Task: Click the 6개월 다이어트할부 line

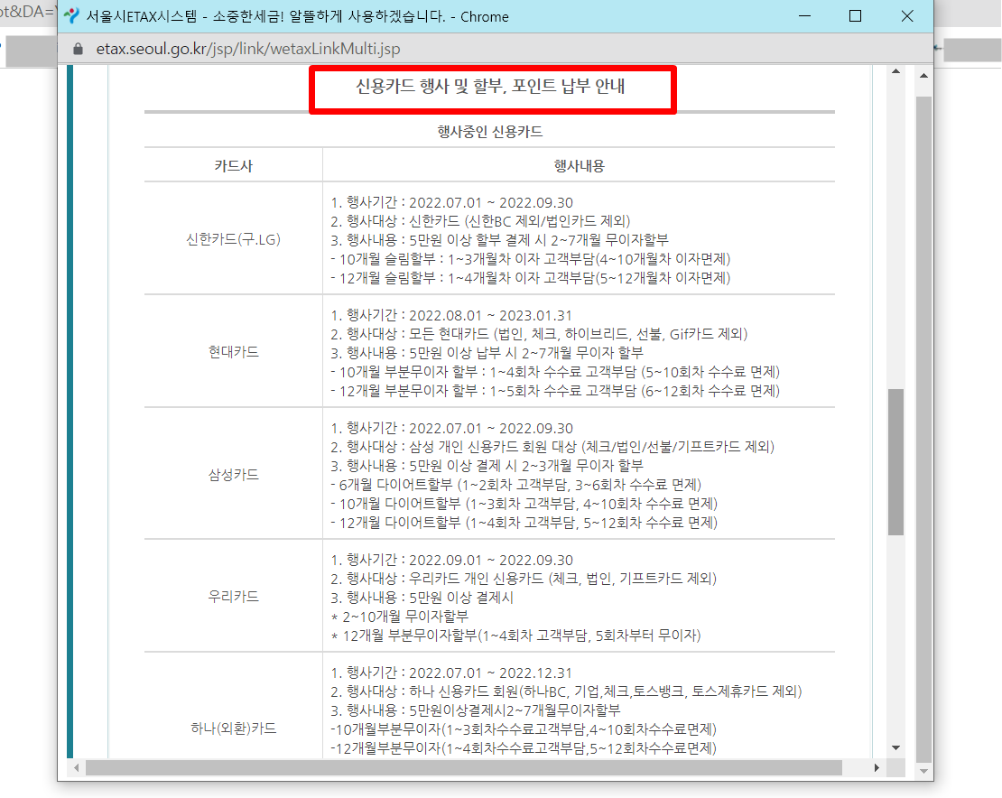Action: click(516, 484)
